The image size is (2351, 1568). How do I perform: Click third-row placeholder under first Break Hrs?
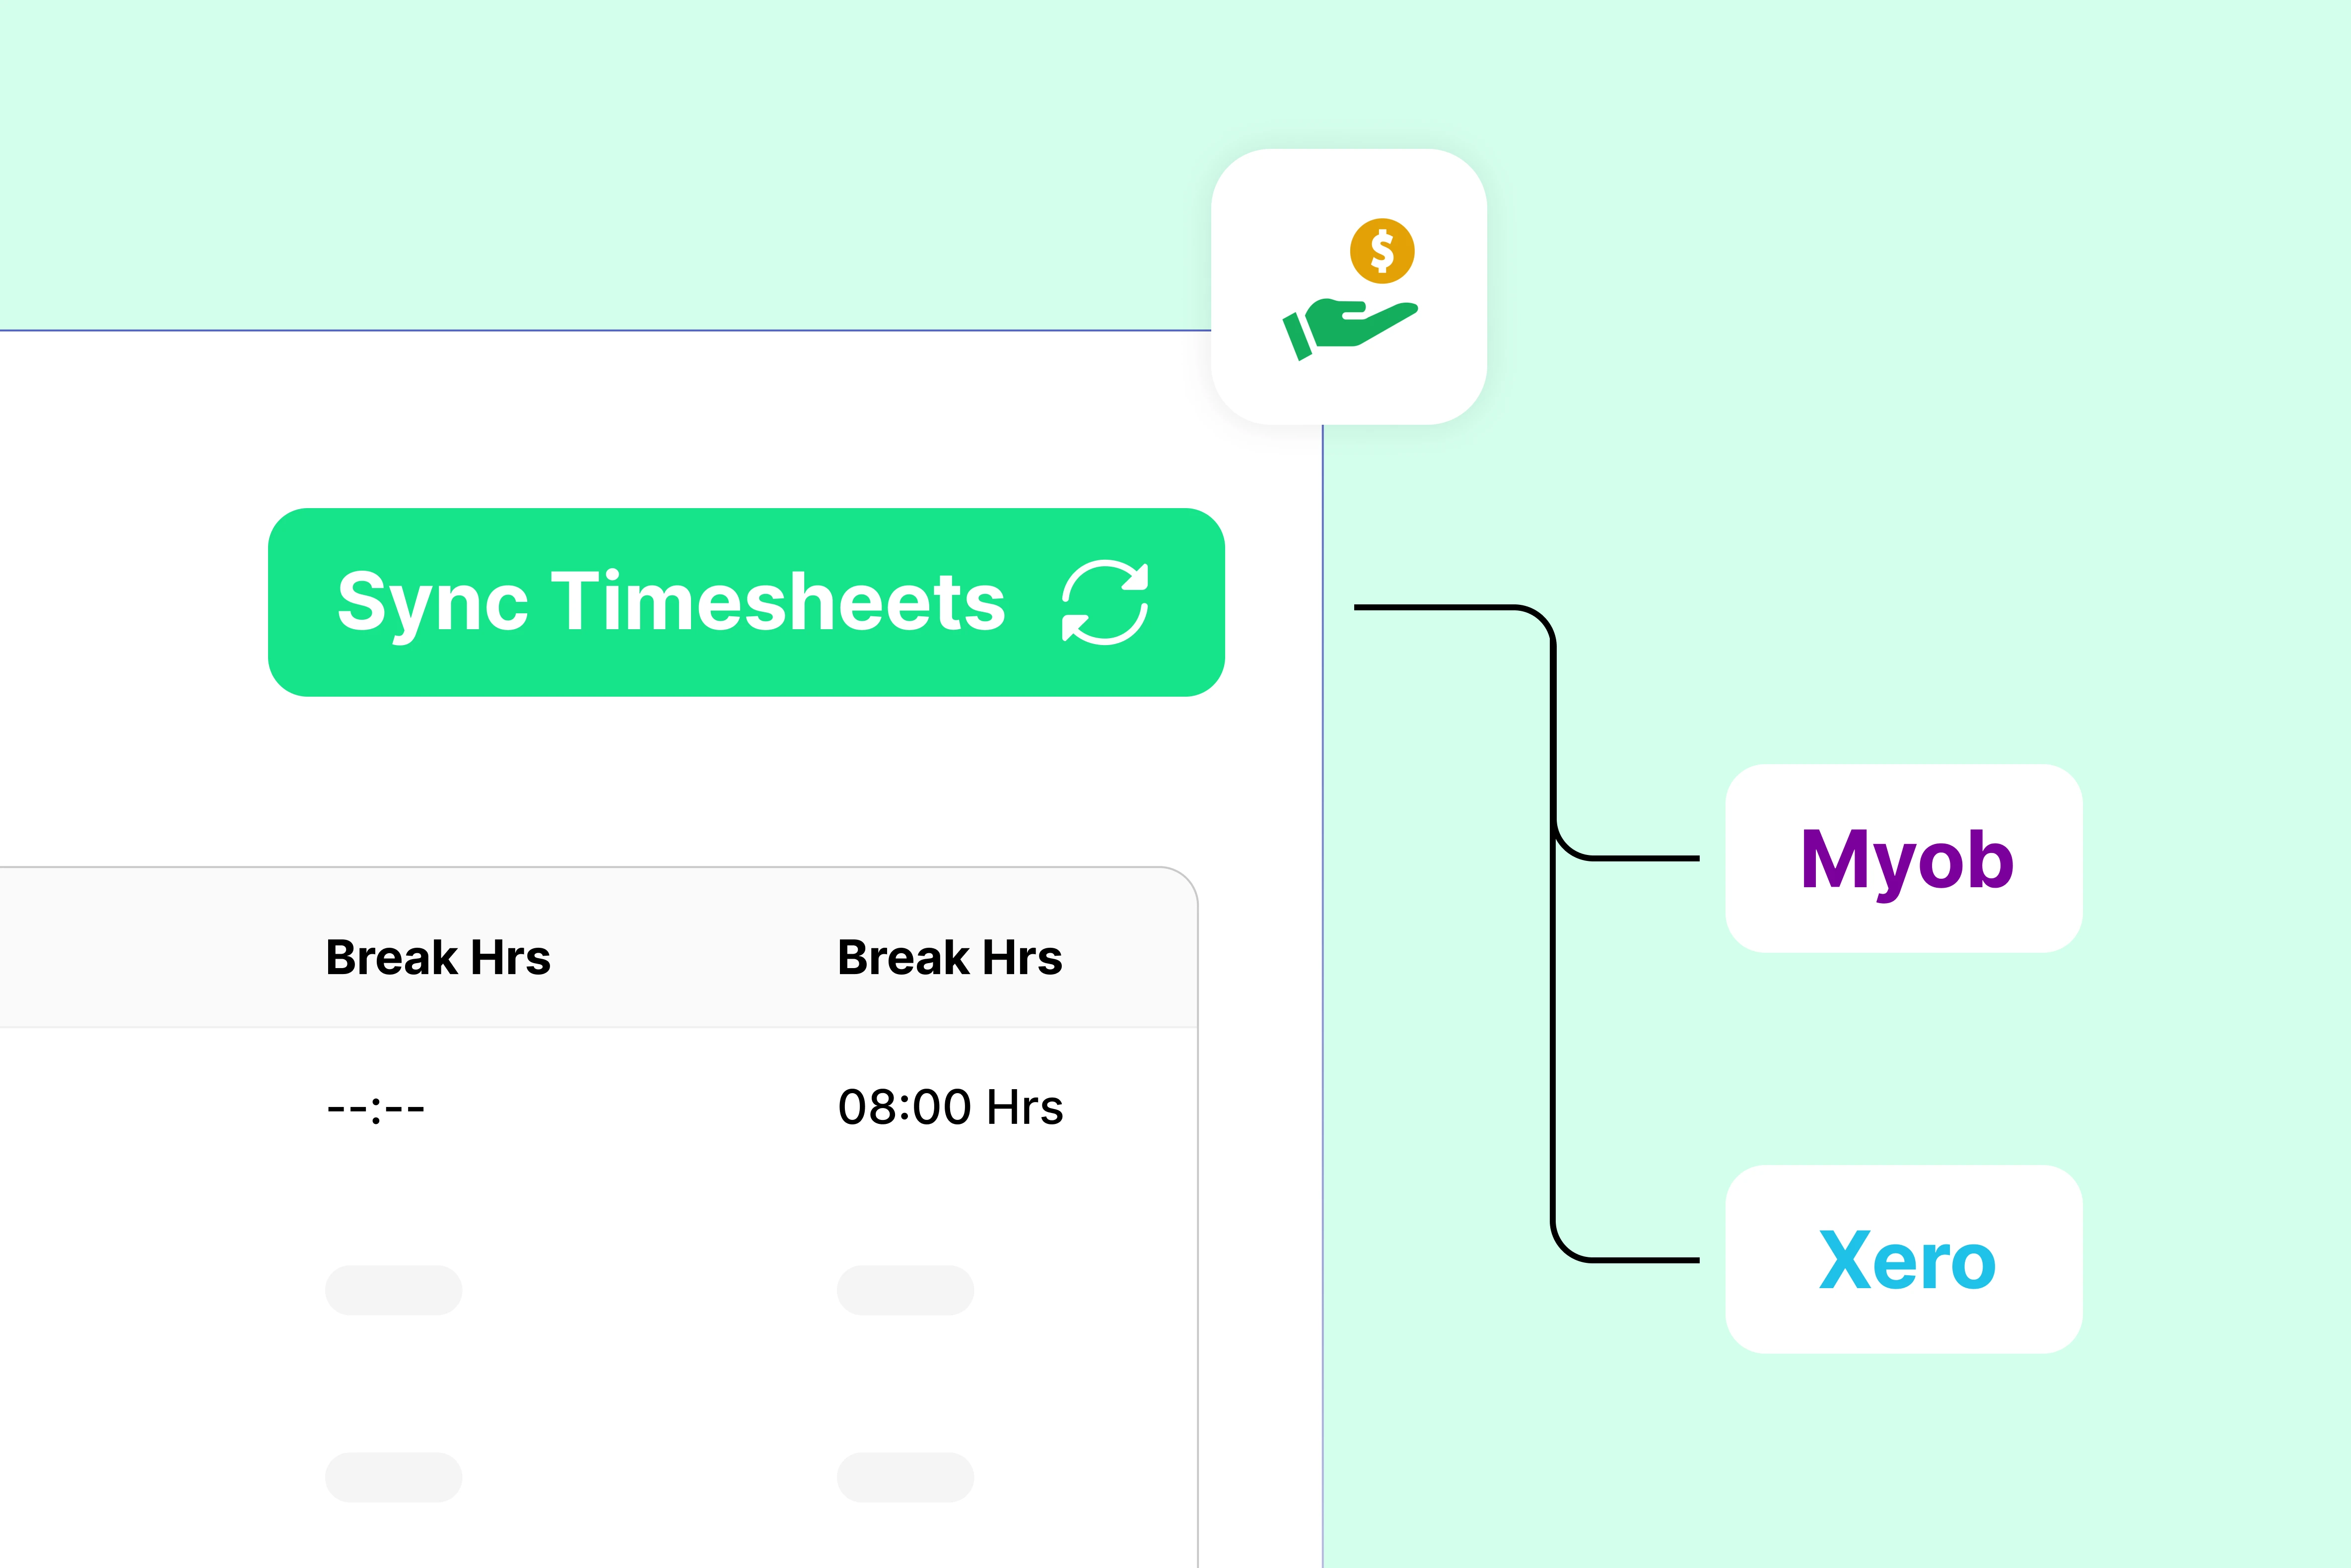[393, 1477]
